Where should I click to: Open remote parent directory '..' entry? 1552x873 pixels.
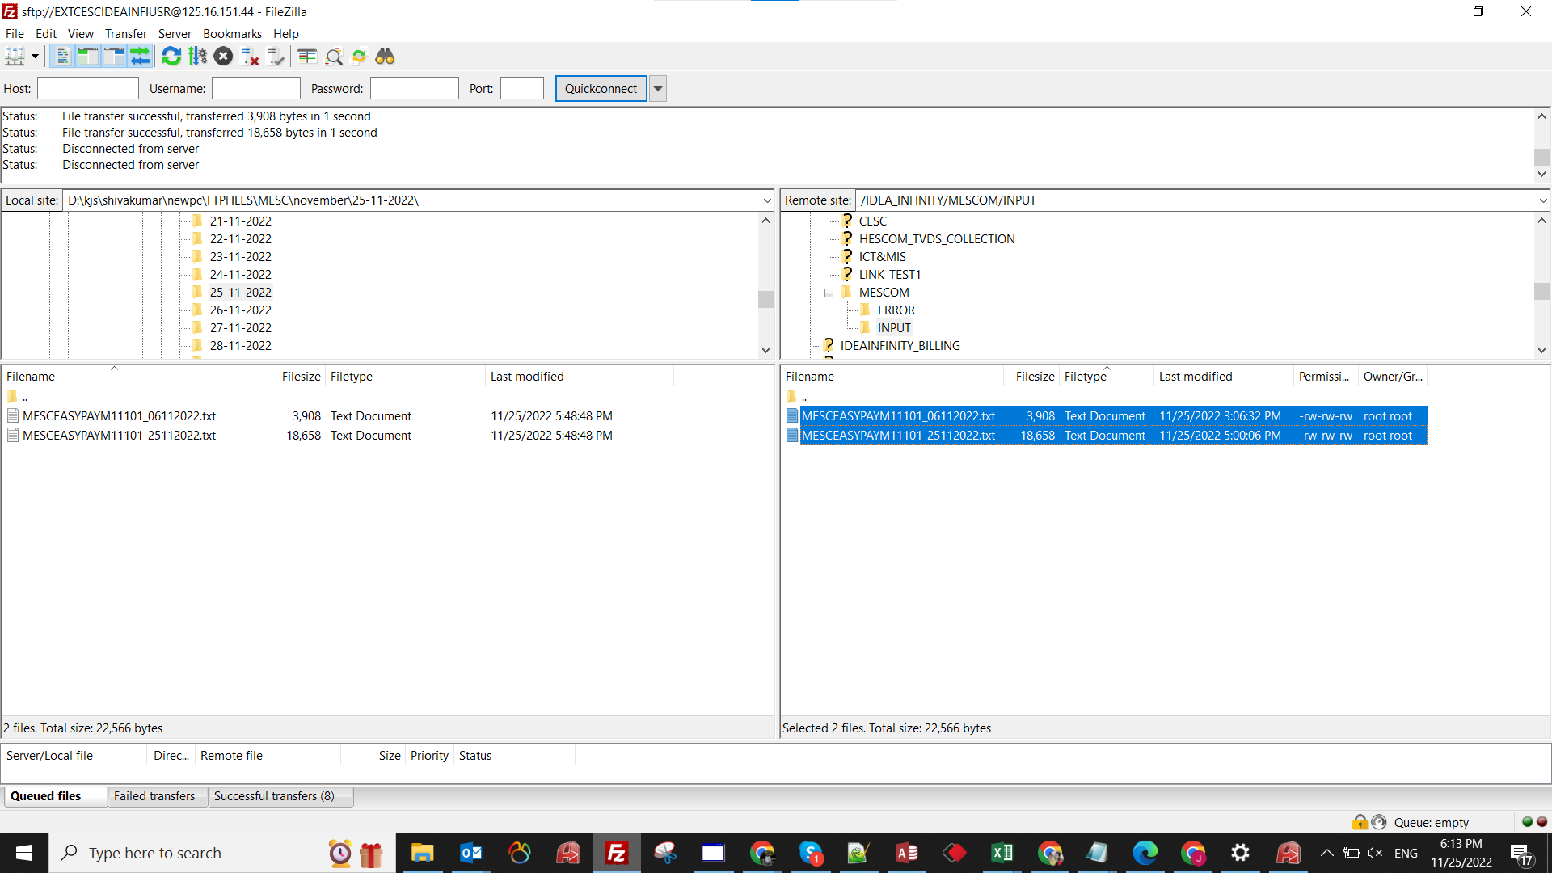(797, 397)
